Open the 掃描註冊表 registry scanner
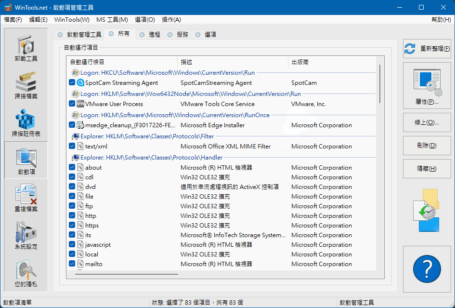455x308 pixels. (26, 123)
